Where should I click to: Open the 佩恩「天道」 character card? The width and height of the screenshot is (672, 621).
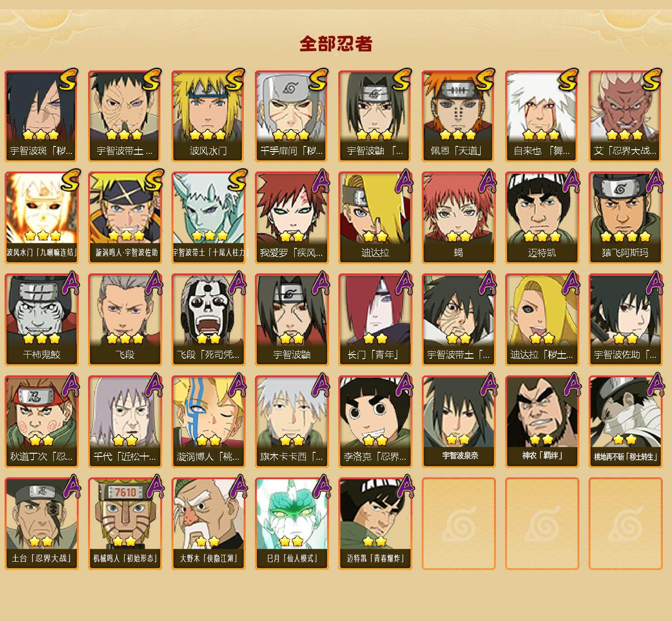point(458,116)
